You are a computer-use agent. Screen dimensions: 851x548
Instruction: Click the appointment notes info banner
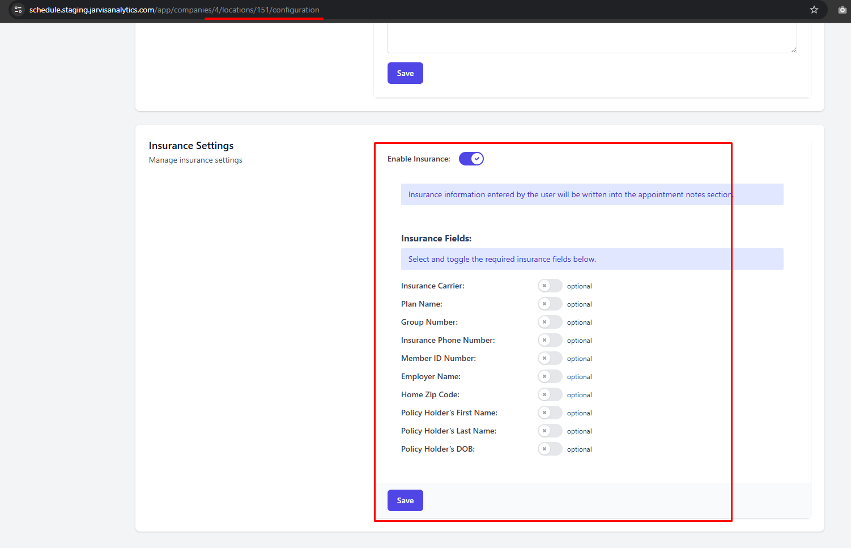pyautogui.click(x=592, y=194)
